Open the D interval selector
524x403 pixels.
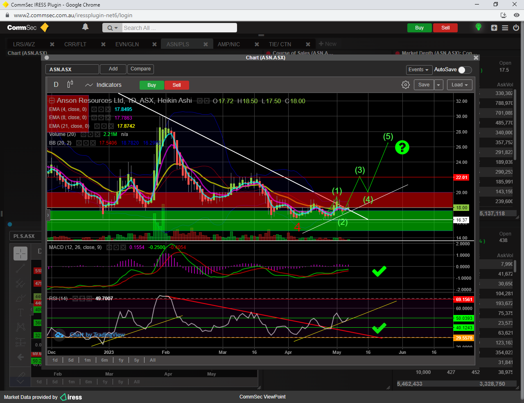tap(56, 84)
